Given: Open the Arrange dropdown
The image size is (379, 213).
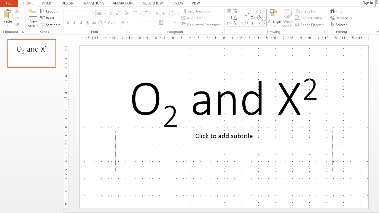Looking at the screenshot, I should (x=274, y=18).
